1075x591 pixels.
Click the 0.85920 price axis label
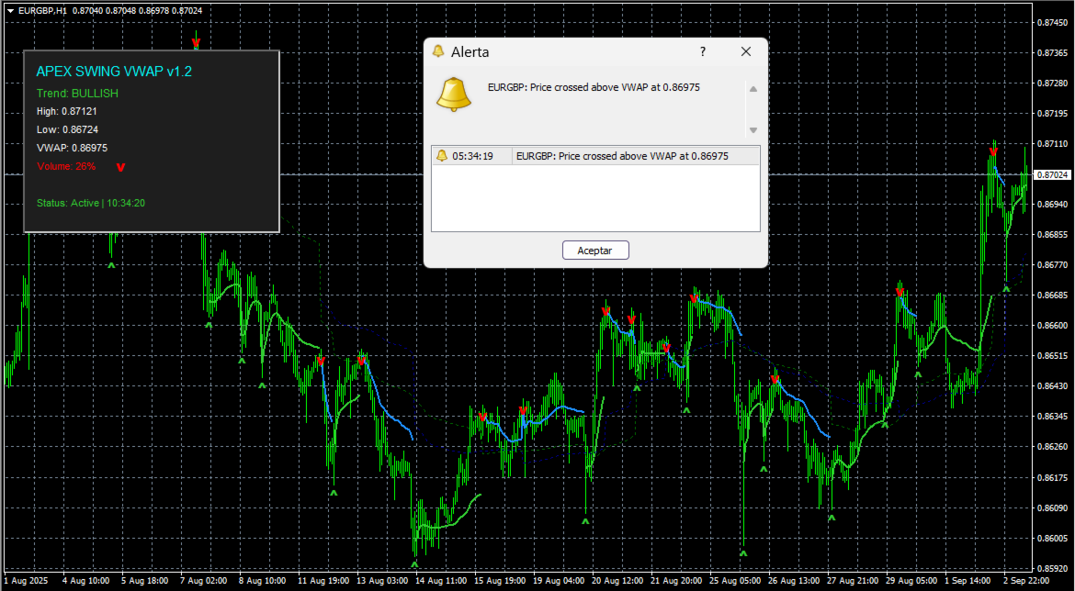coord(1051,568)
